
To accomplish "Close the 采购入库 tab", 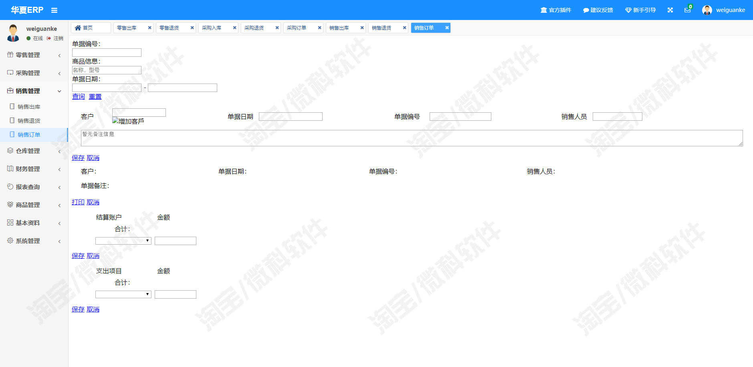I will pyautogui.click(x=234, y=28).
